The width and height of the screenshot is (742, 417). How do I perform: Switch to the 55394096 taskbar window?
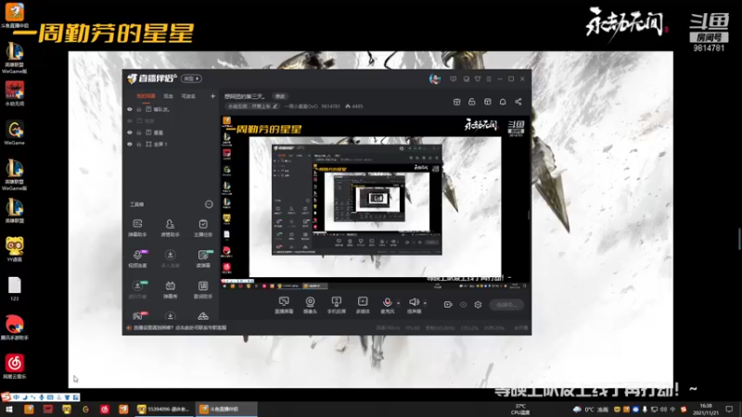164,410
